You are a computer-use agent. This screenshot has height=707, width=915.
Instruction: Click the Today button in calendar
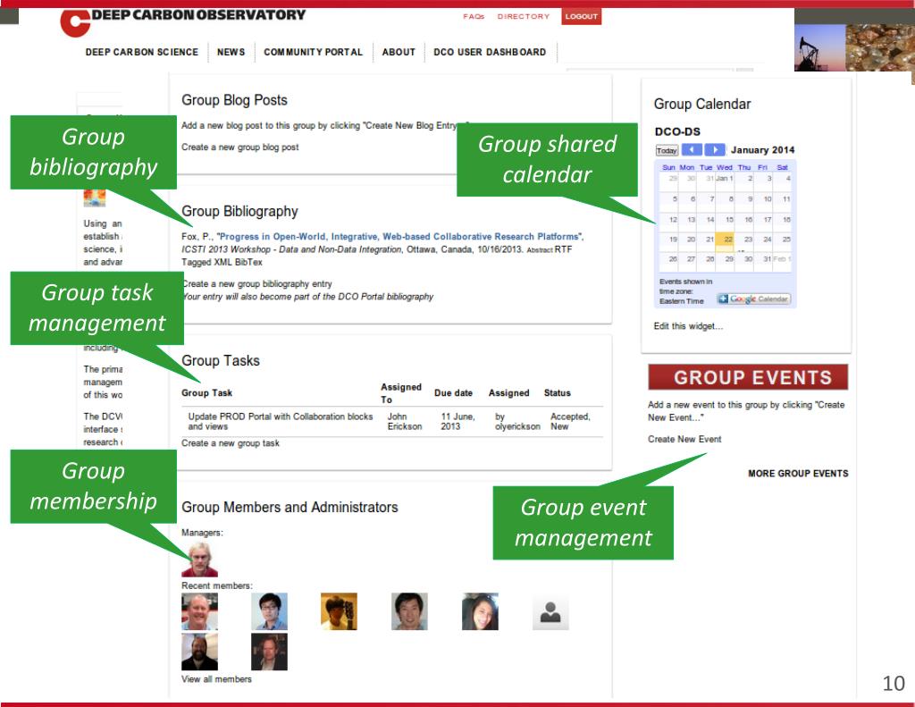(667, 150)
